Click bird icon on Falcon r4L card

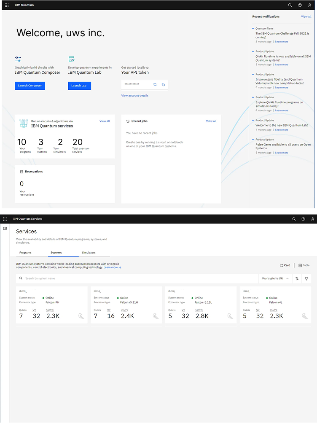pos(305,316)
